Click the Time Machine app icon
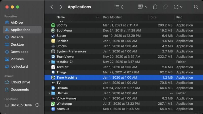This screenshot has width=203, height=114. click(53, 77)
